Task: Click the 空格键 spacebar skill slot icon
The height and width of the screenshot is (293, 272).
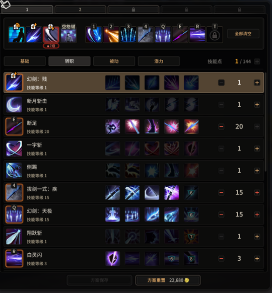Action: pos(69,35)
